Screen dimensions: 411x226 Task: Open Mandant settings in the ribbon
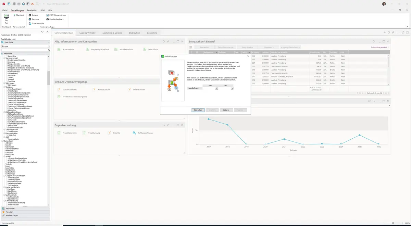point(18,15)
